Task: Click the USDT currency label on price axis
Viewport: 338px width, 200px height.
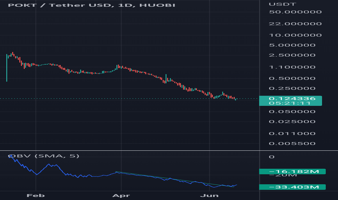Action: click(x=283, y=4)
